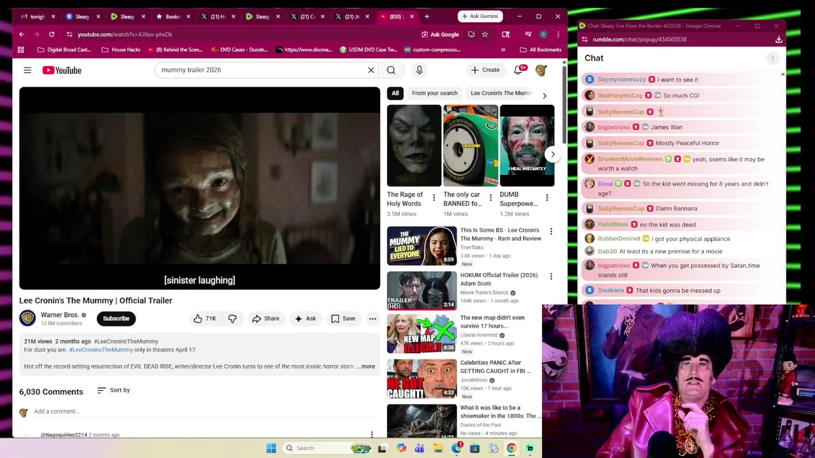The width and height of the screenshot is (815, 458).
Task: Click Rumble chat scrollbar up arrow
Action: point(783,74)
